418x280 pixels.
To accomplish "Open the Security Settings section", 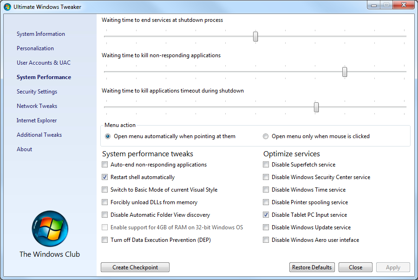I will point(37,92).
